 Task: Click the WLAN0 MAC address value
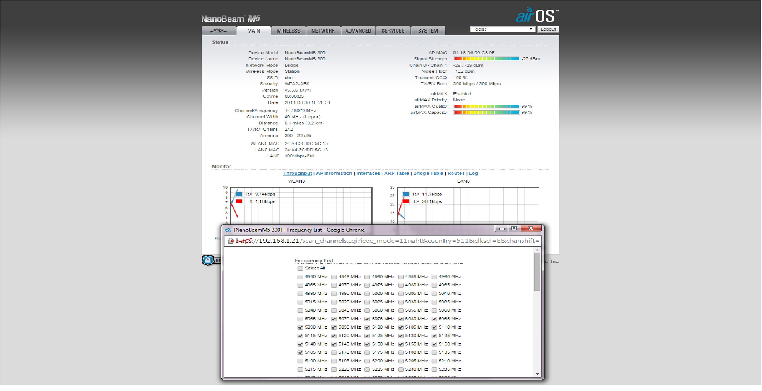click(306, 144)
